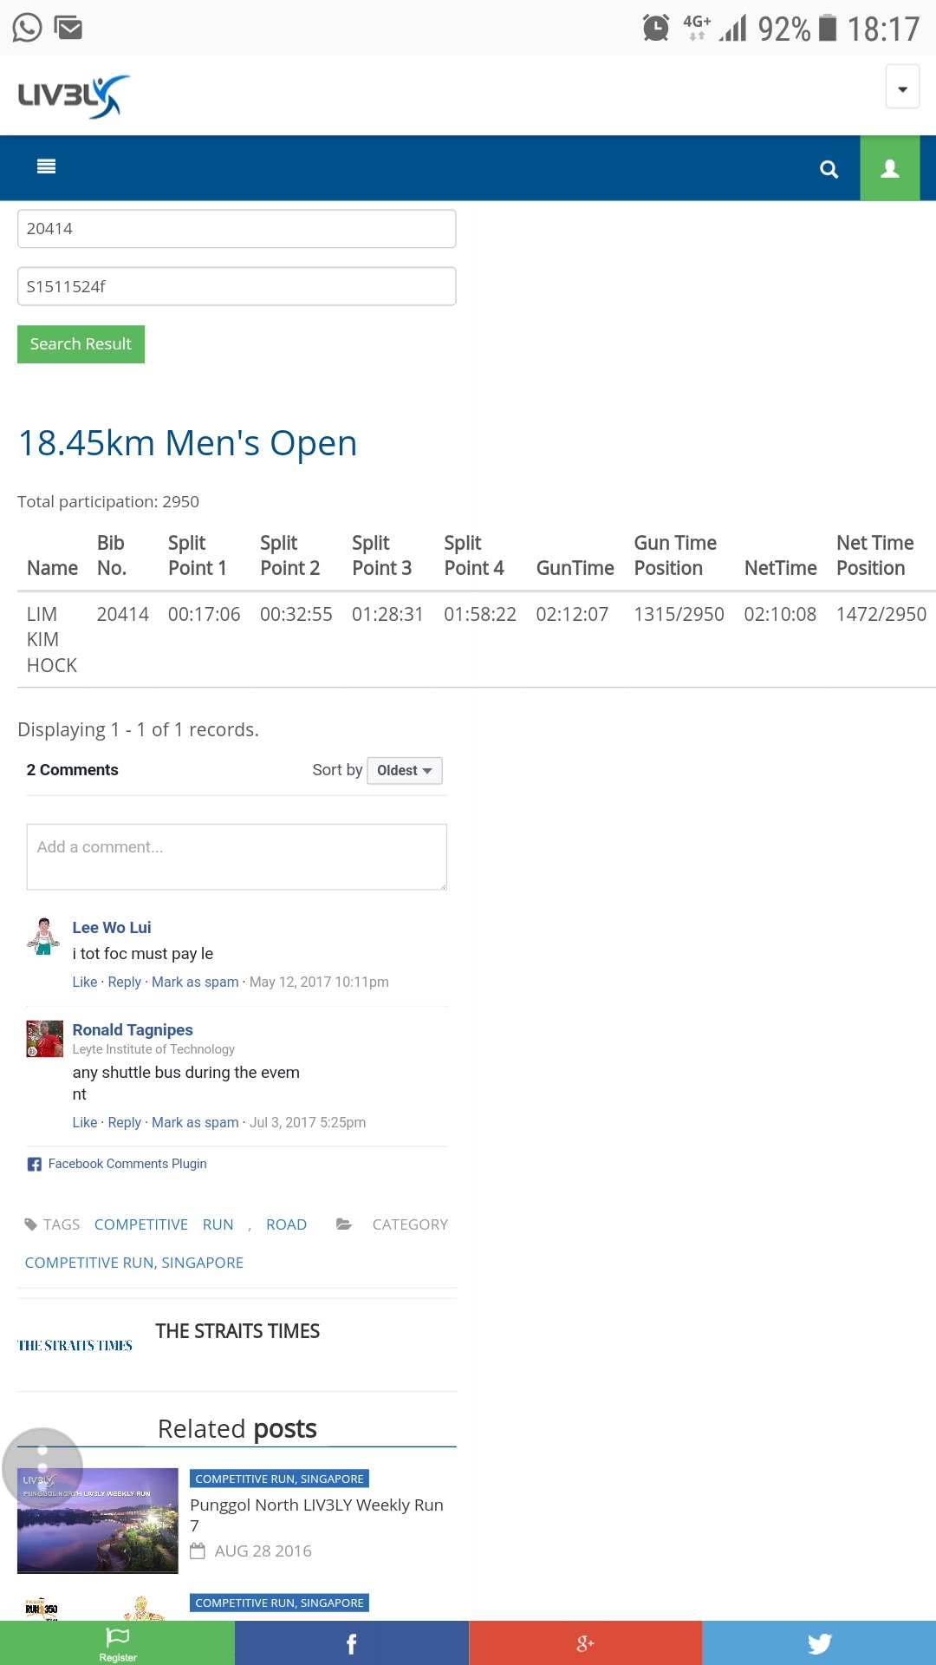This screenshot has width=936, height=1665.
Task: Open Facebook Comments Plugin link
Action: 127,1164
